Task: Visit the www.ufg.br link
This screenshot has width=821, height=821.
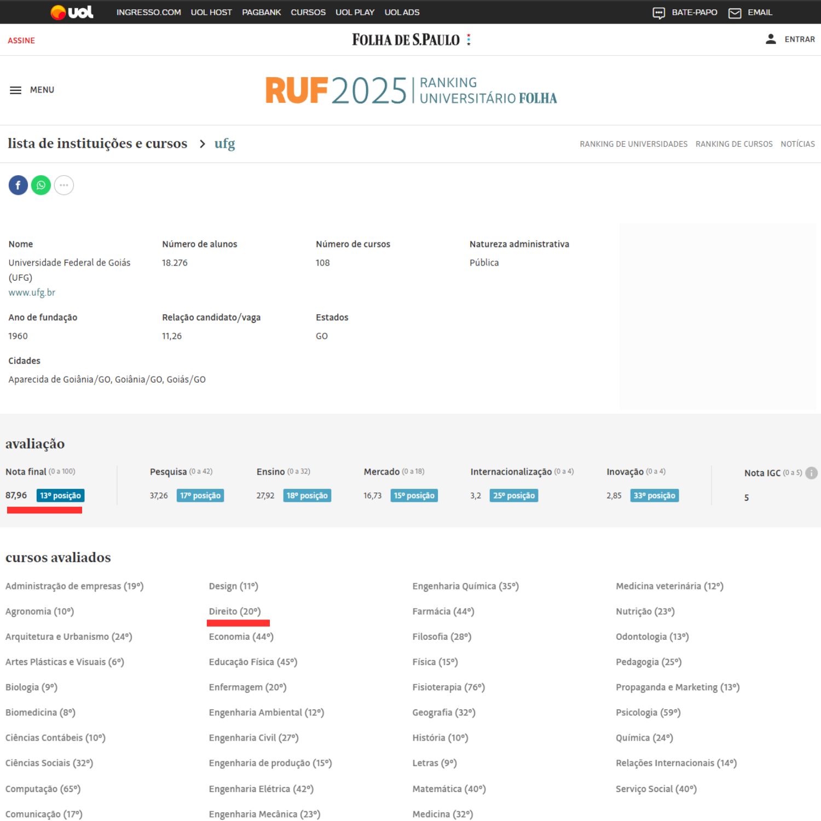Action: (x=32, y=292)
